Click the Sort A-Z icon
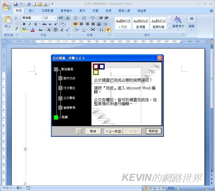The image size is (215, 191). coord(101,29)
